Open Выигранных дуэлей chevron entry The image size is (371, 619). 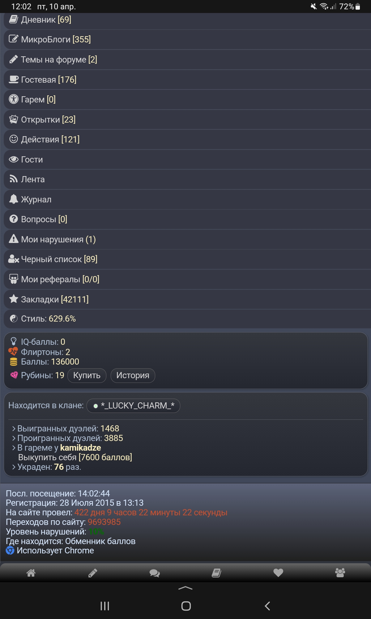pyautogui.click(x=66, y=428)
